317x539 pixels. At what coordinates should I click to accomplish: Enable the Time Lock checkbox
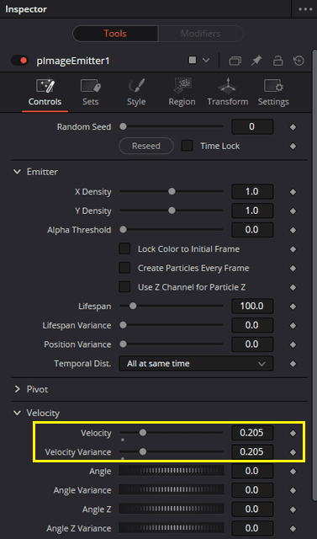pos(187,146)
